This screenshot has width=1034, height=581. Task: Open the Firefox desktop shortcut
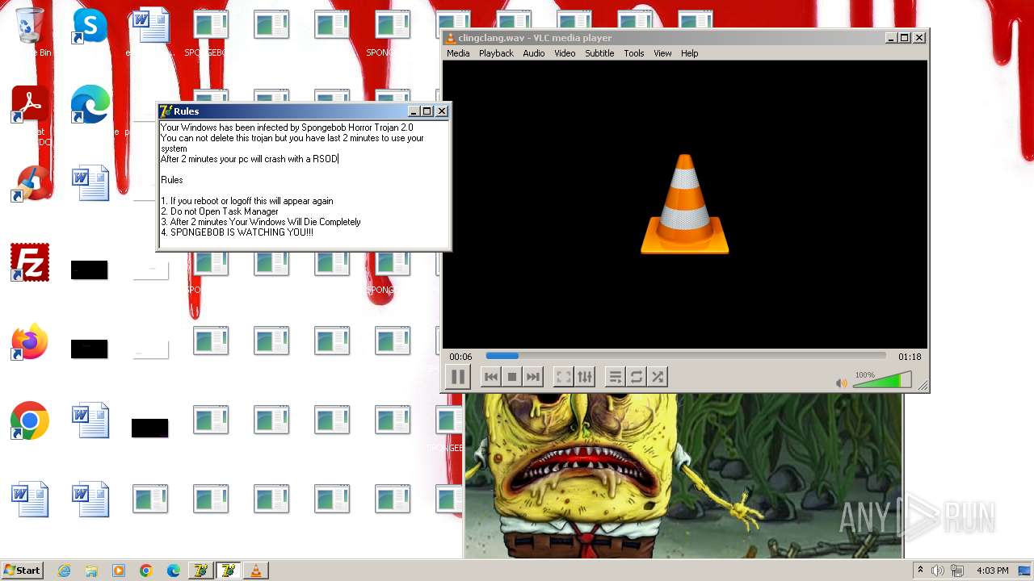(30, 342)
